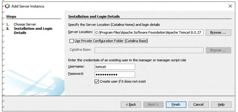Enable Use Private Configuration Folder checkbox
Image resolution: width=238 pixels, height=112 pixels.
[x=71, y=41]
